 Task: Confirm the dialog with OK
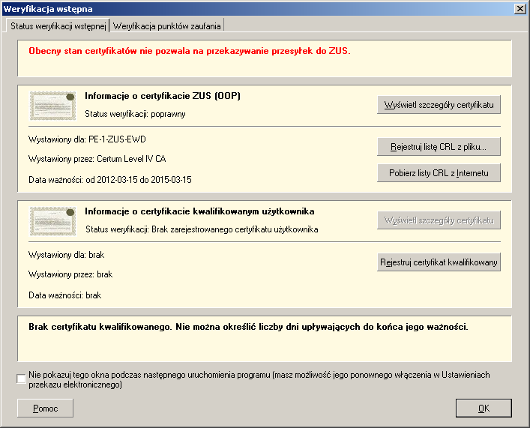[484, 409]
